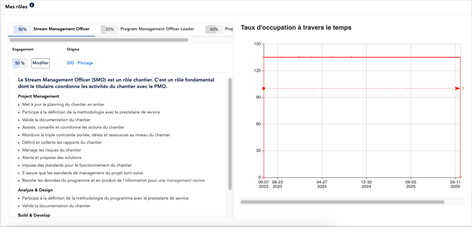The height and width of the screenshot is (227, 472).
Task: Click the 60% badge on the truncated Proj tab
Action: [214, 29]
